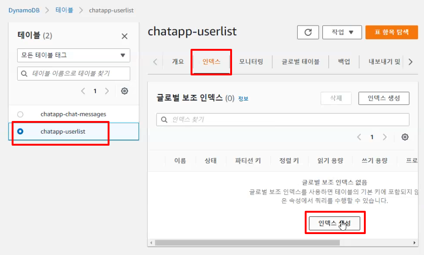This screenshot has height=255, width=424.
Task: Click the 파티션 키 column header
Action: point(248,161)
